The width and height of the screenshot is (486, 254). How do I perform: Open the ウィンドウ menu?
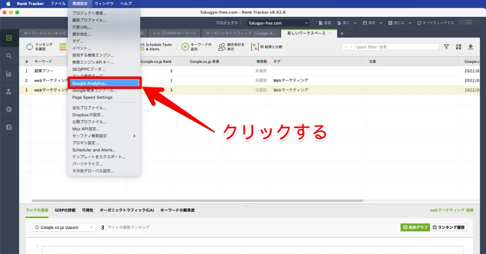coord(104,4)
